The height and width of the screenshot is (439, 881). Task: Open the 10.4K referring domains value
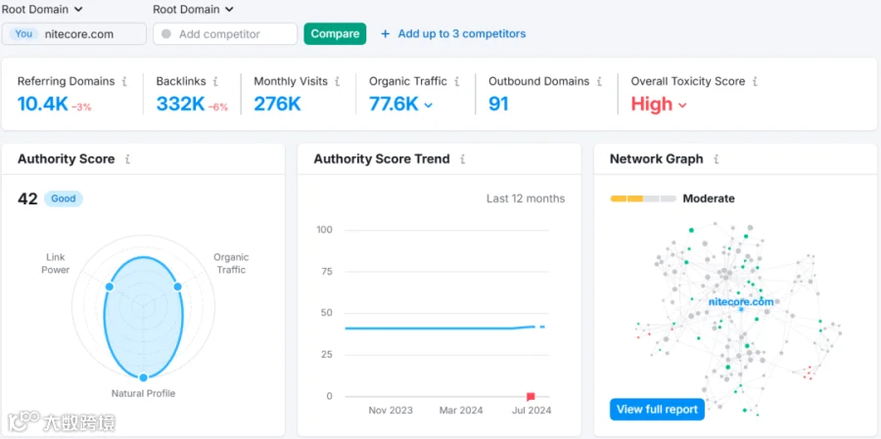pos(43,104)
